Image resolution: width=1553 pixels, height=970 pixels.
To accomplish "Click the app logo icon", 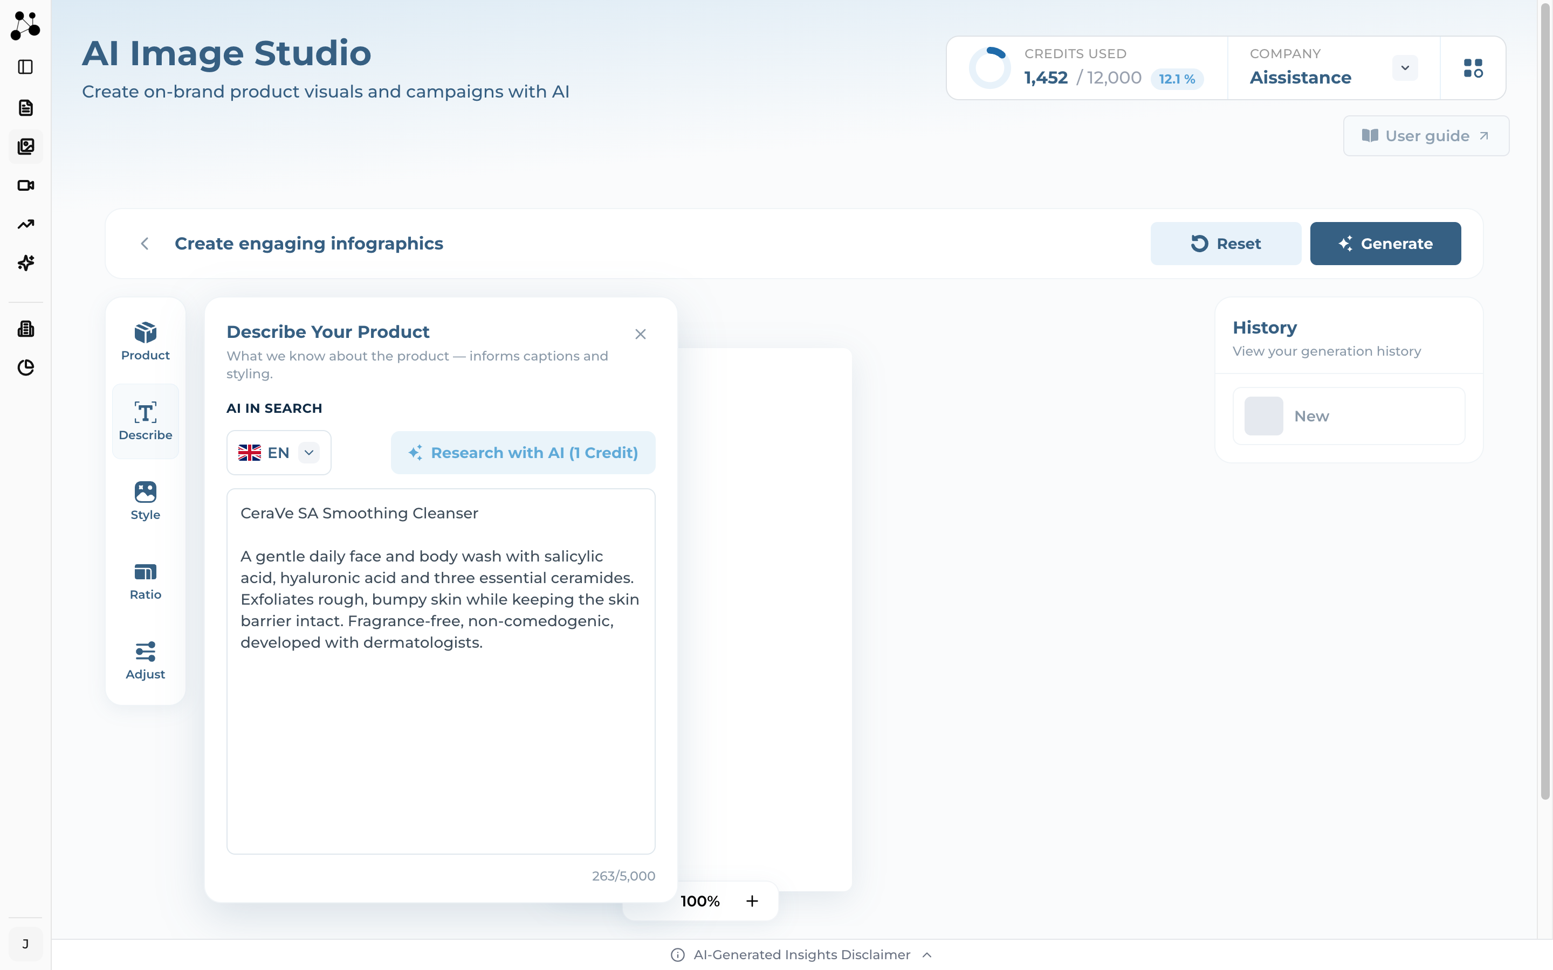I will pos(26,25).
